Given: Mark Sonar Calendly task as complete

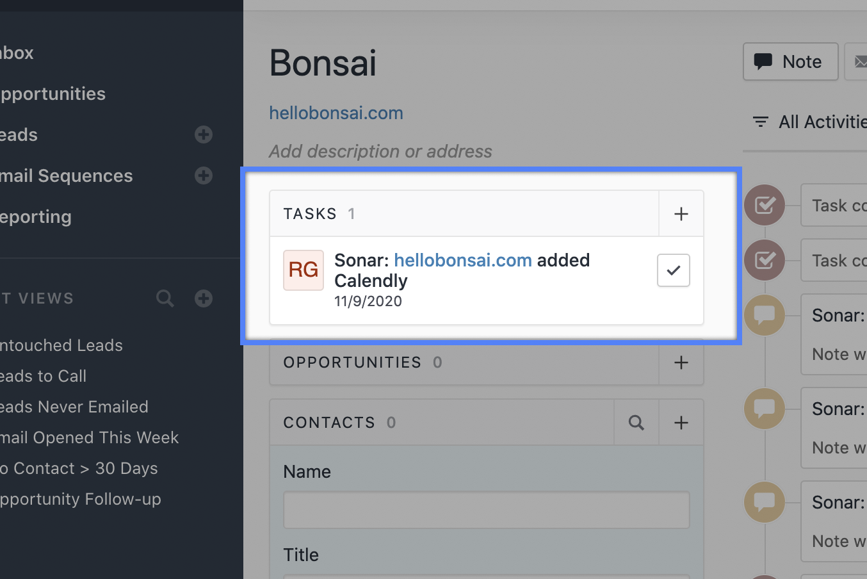Looking at the screenshot, I should tap(674, 270).
